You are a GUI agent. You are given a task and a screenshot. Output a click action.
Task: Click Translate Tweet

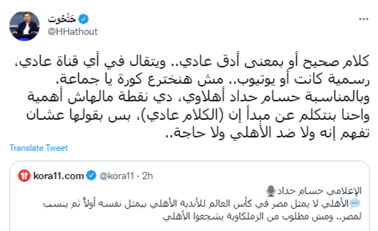coord(38,148)
